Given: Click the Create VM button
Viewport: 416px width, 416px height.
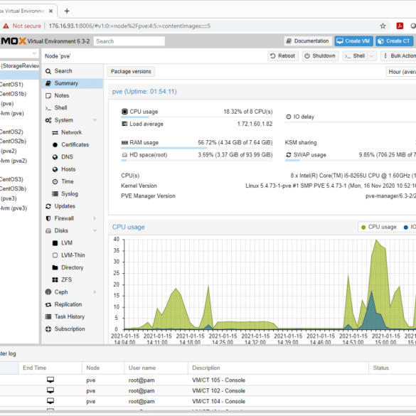Looking at the screenshot, I should click(x=353, y=41).
